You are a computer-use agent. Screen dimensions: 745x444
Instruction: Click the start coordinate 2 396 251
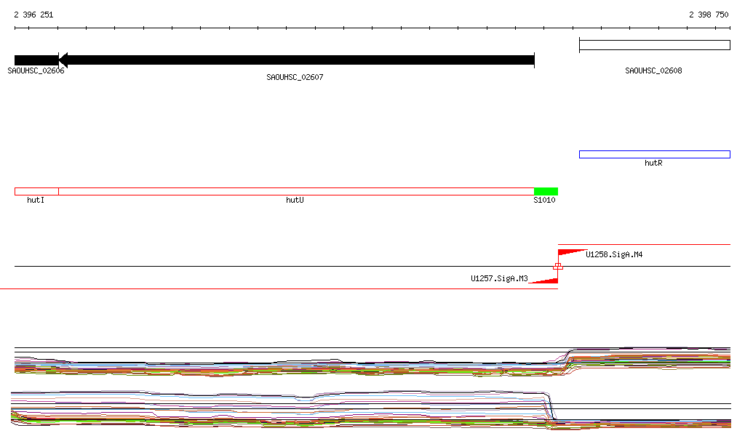tap(33, 15)
